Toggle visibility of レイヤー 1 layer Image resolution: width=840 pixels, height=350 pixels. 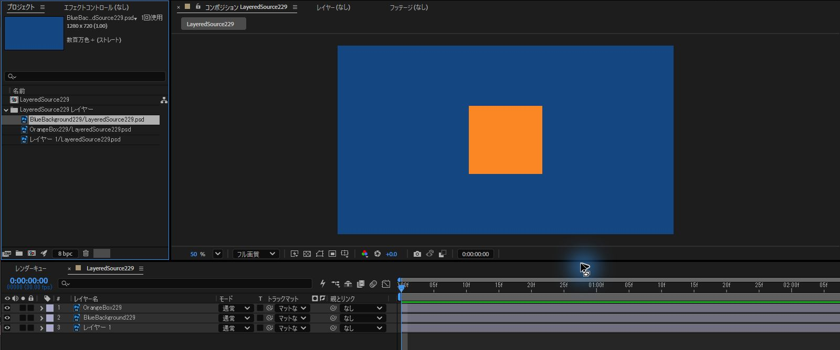7,328
